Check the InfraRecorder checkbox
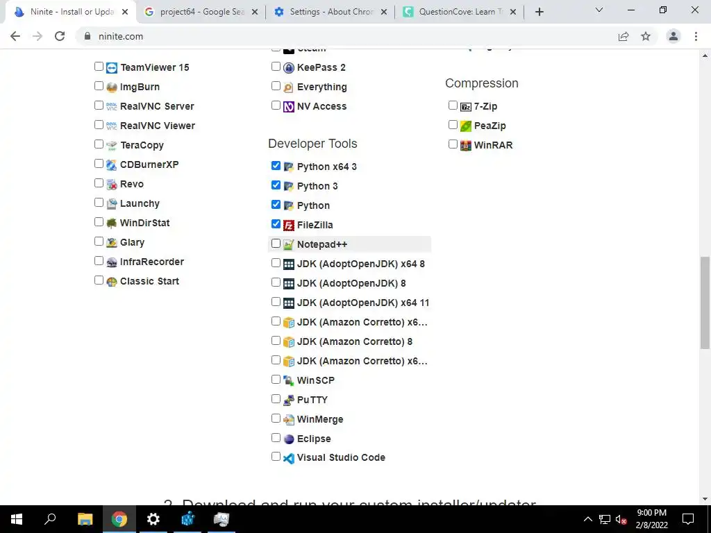Image resolution: width=711 pixels, height=533 pixels. pyautogui.click(x=99, y=261)
